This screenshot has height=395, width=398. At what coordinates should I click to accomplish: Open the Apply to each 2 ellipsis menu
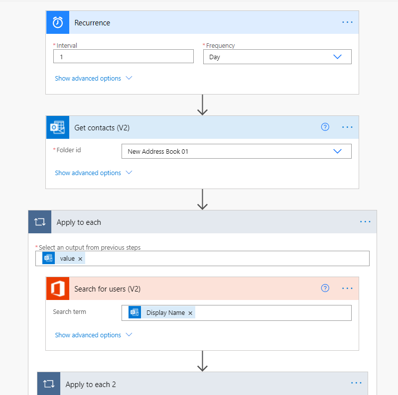pyautogui.click(x=356, y=383)
